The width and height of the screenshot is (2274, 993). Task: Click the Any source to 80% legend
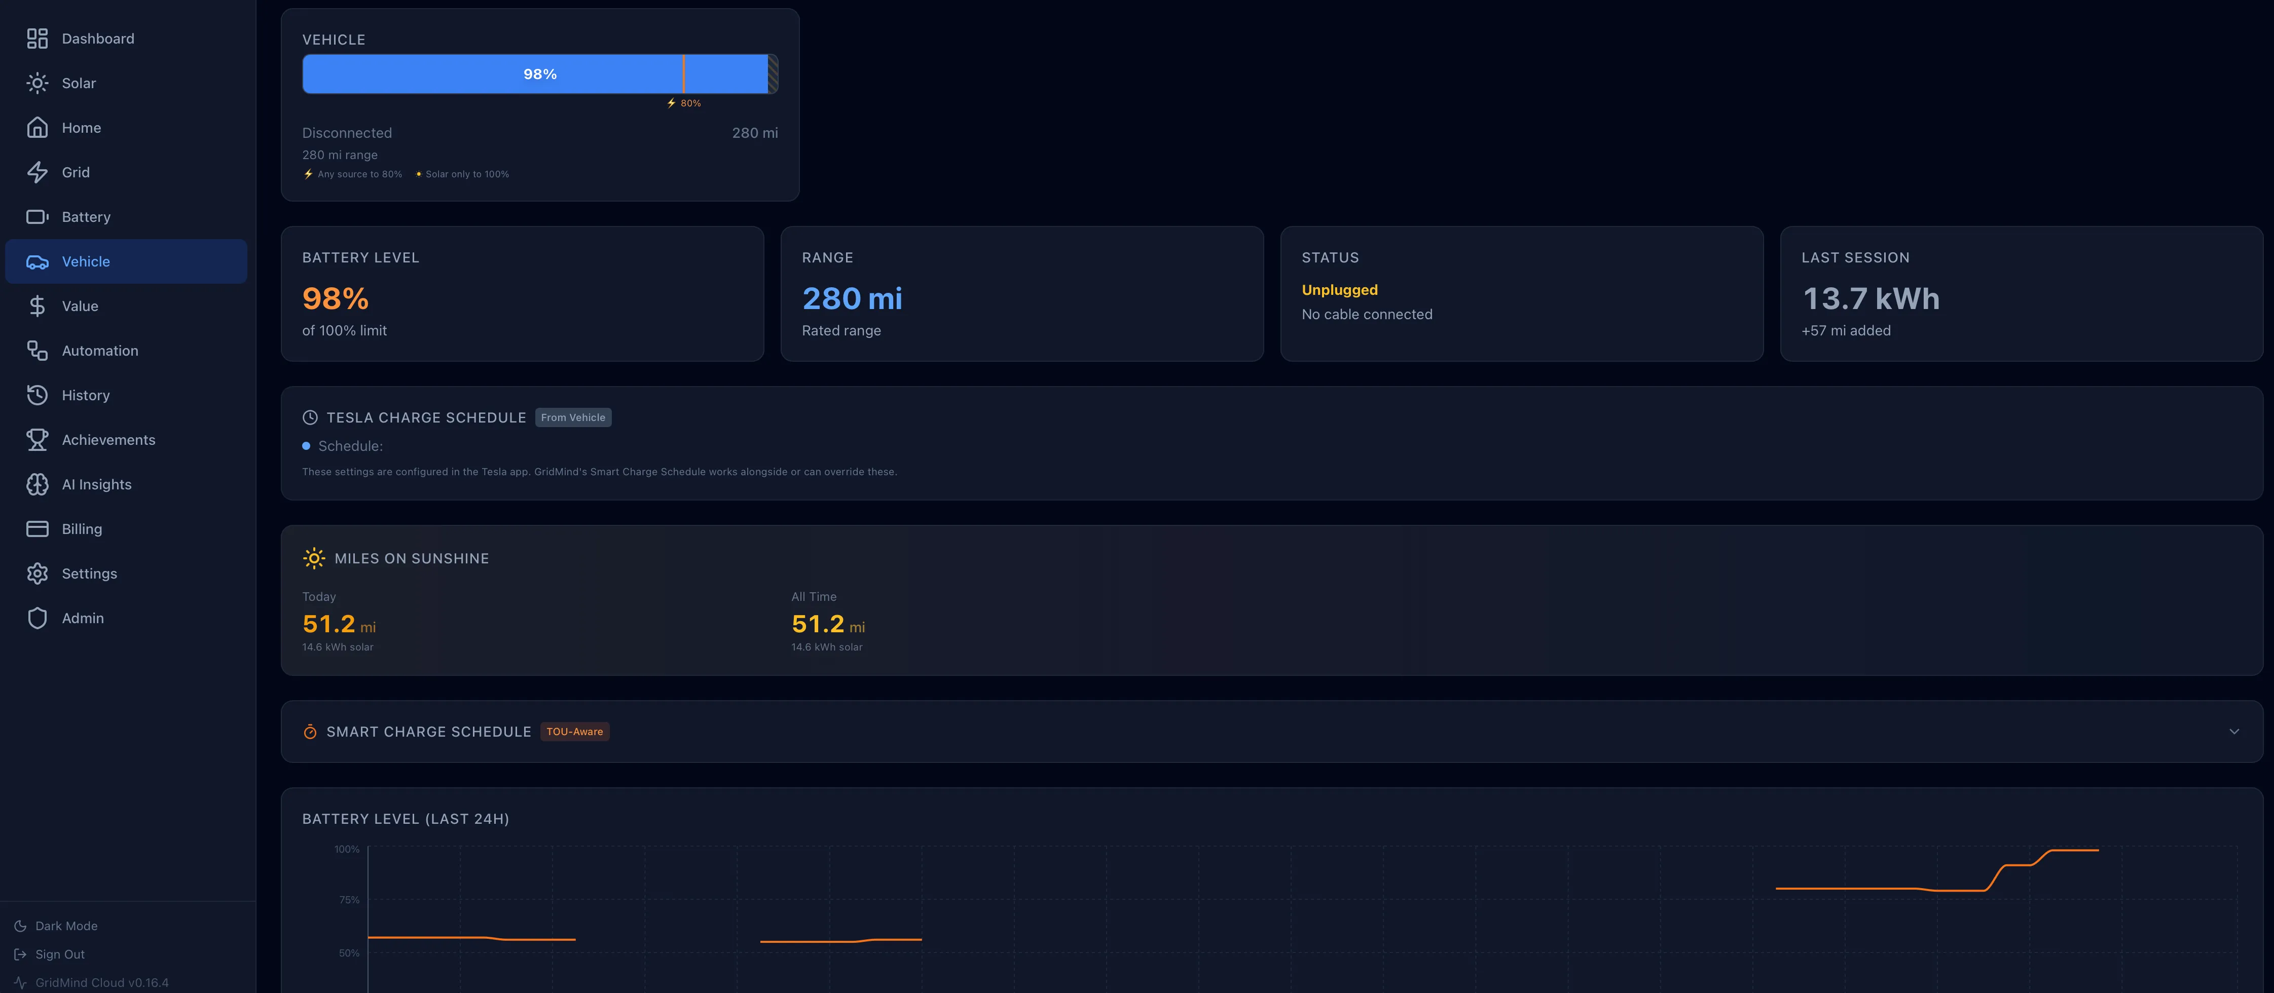pos(352,174)
